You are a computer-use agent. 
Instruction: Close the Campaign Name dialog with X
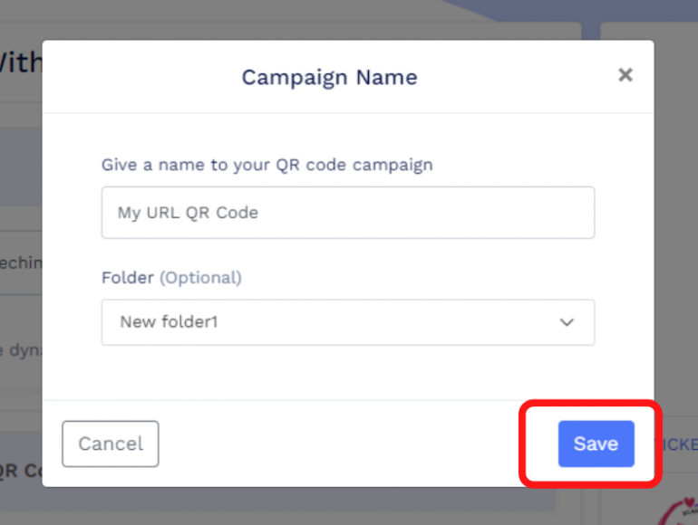pyautogui.click(x=625, y=75)
